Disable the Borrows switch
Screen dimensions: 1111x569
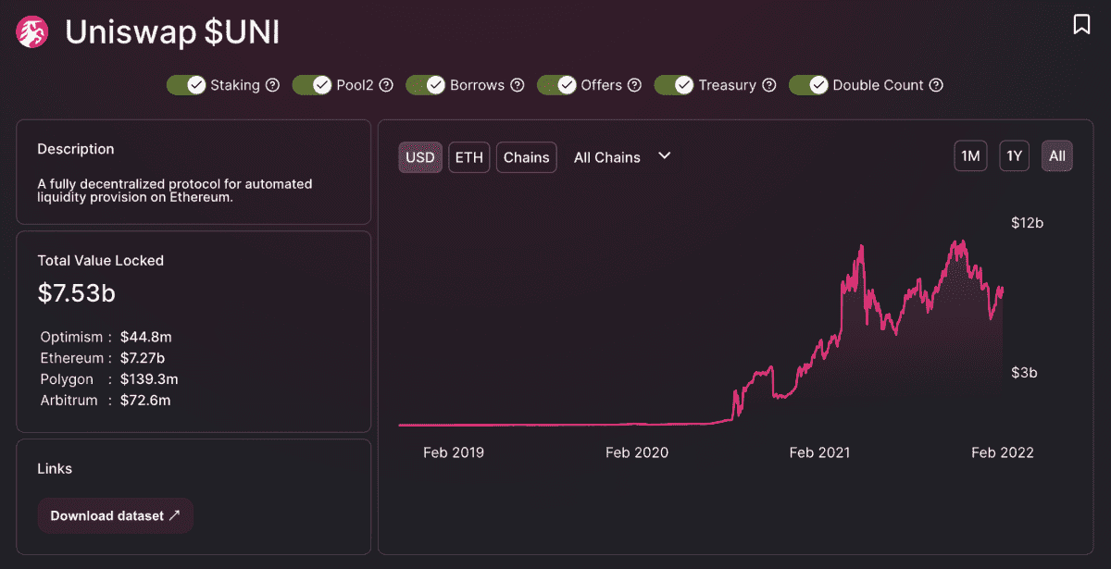(x=426, y=85)
